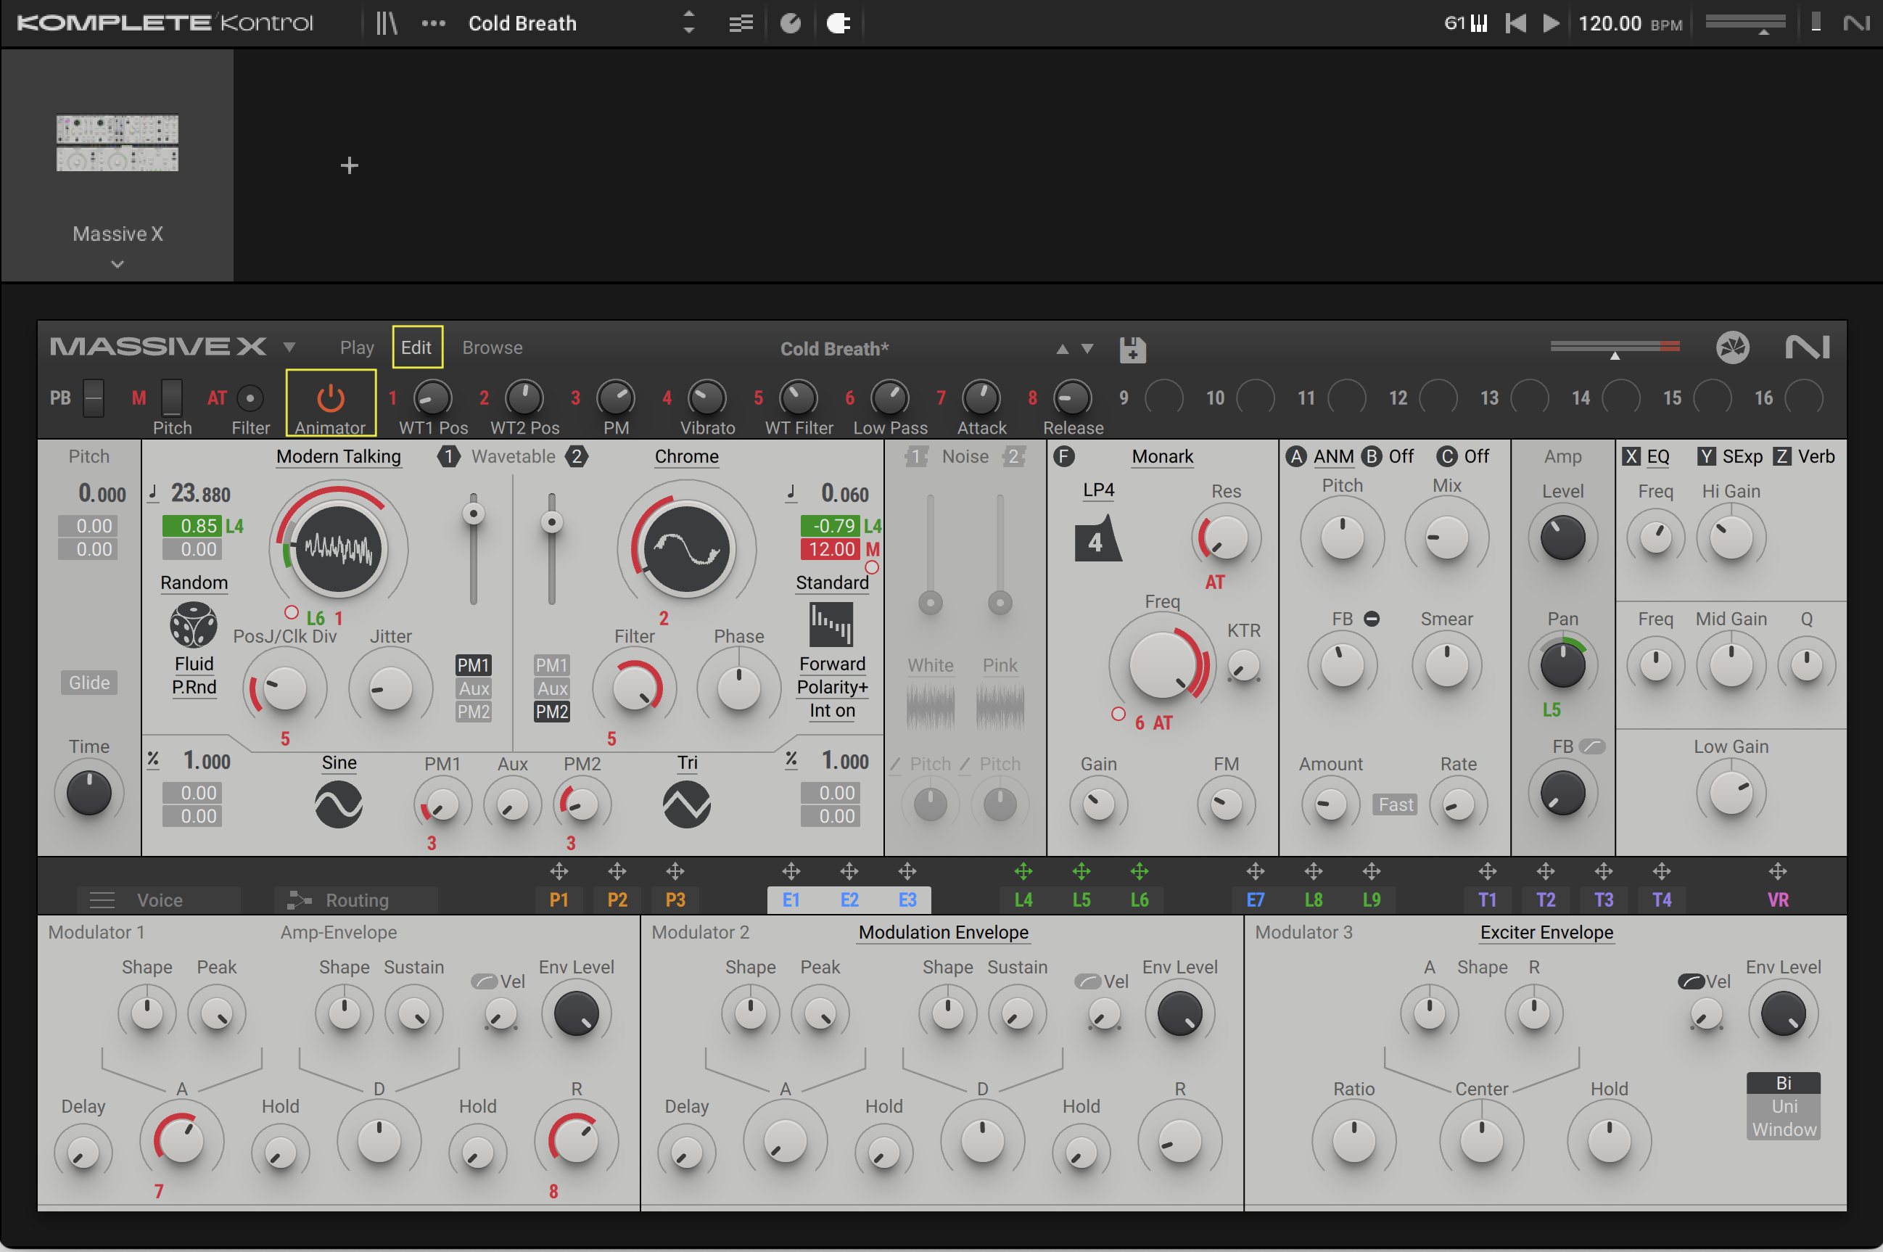The image size is (1883, 1252).
Task: Select Bi mode in Exciter Envelope
Action: tap(1783, 1083)
